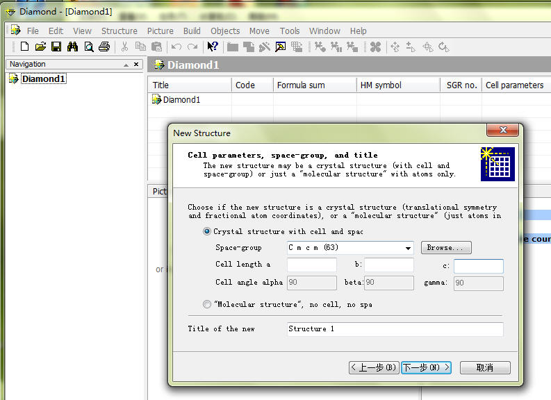Viewport: 551px width, 400px height.
Task: Click the move crossed arrows toolbar icon
Action: tap(395, 47)
